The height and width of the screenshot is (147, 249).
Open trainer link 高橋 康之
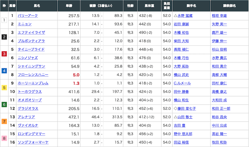coord(219,92)
